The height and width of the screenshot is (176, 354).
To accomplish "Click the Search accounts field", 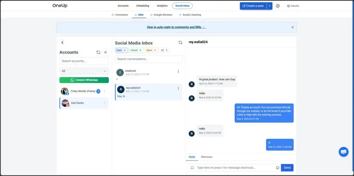I will click(x=84, y=61).
